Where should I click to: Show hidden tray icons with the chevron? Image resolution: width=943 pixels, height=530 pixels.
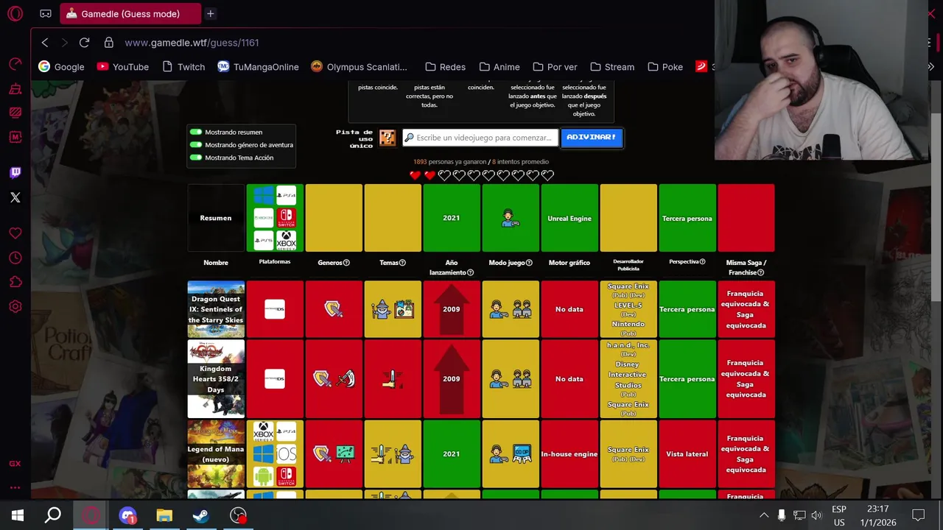tap(764, 515)
